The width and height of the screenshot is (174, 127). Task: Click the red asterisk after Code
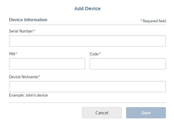tap(100, 54)
